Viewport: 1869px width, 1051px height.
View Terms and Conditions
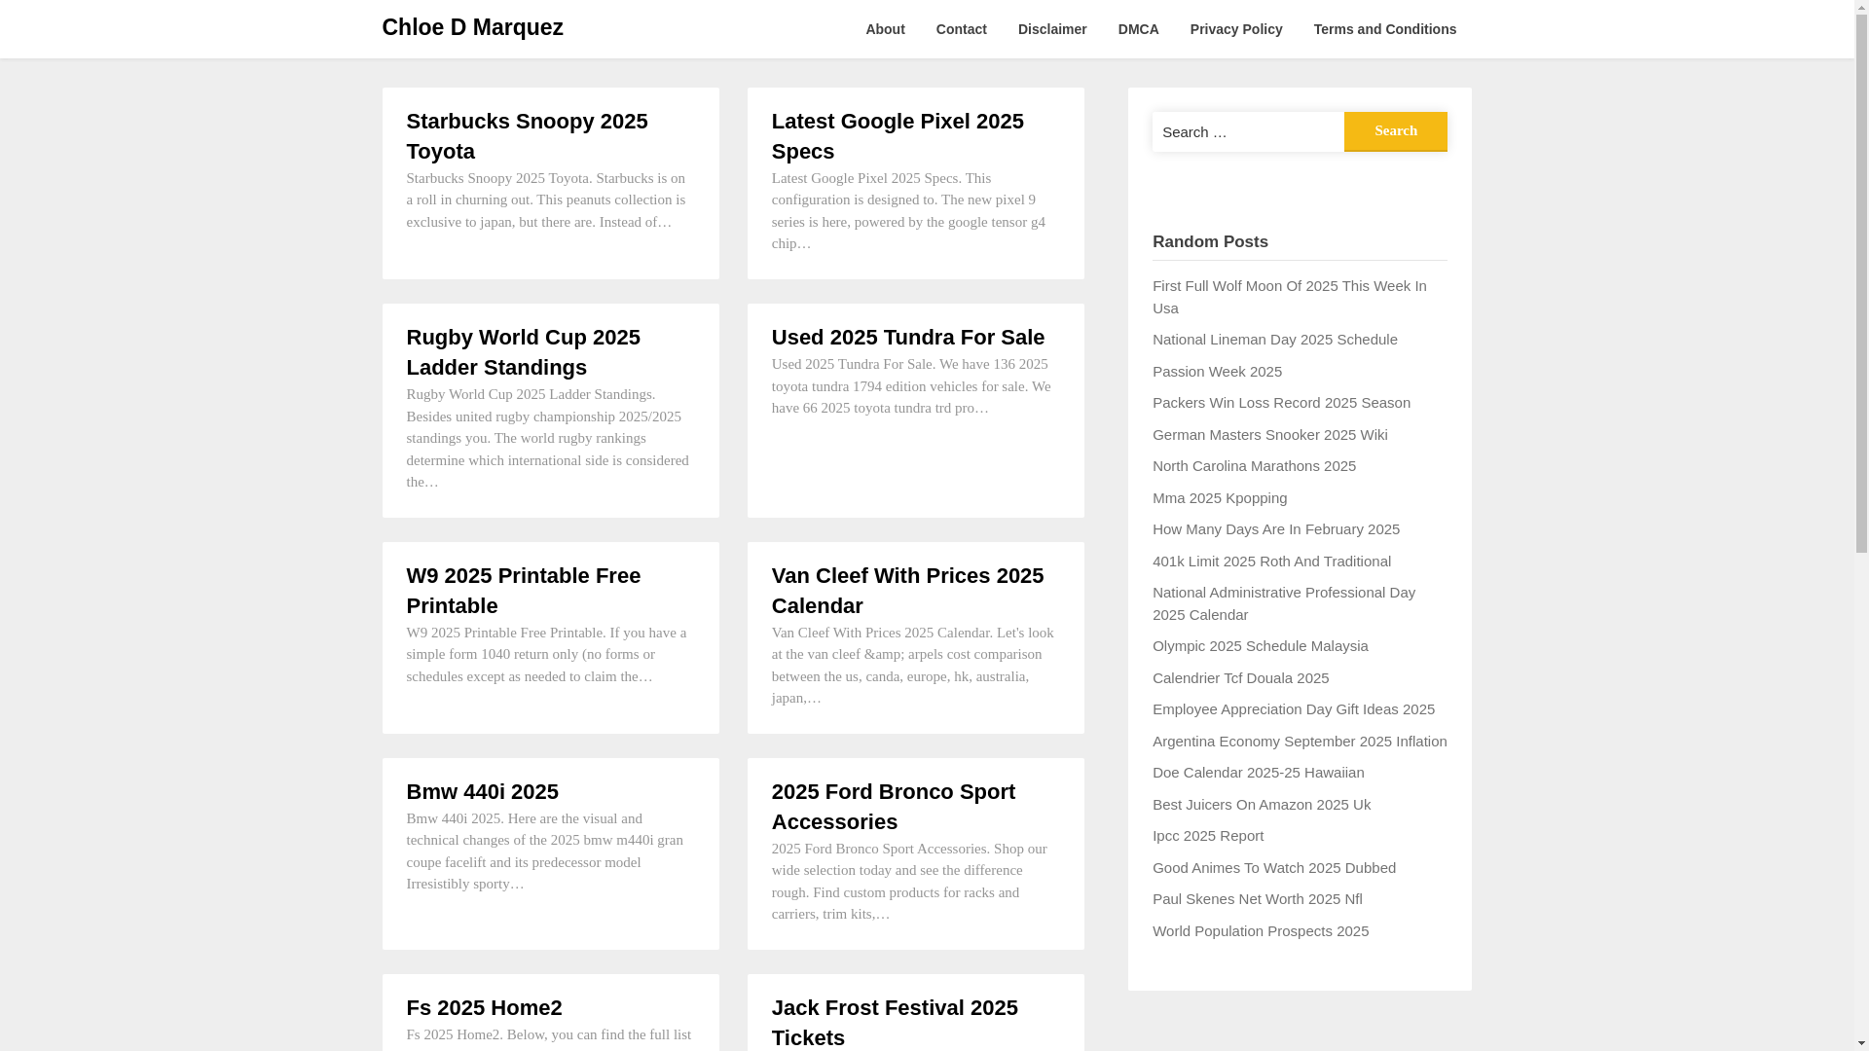point(1385,29)
